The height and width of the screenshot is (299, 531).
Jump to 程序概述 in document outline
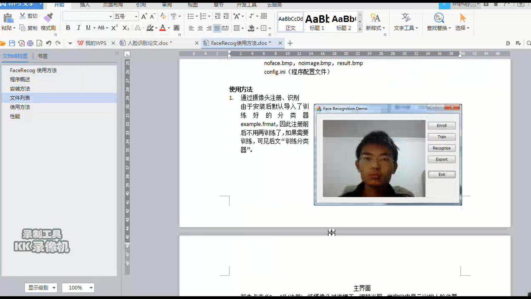[20, 79]
